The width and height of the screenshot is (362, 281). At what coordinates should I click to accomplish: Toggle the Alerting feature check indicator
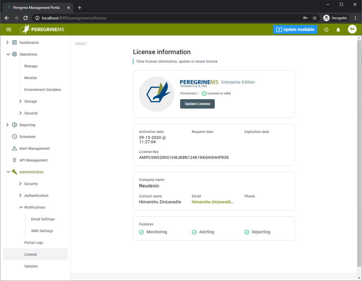(194, 232)
